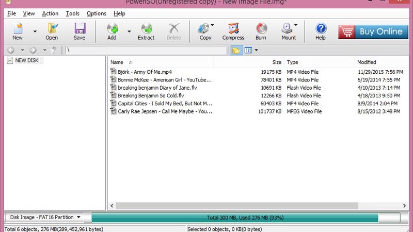The height and width of the screenshot is (232, 413).
Task: Open the File menu
Action: point(11,13)
